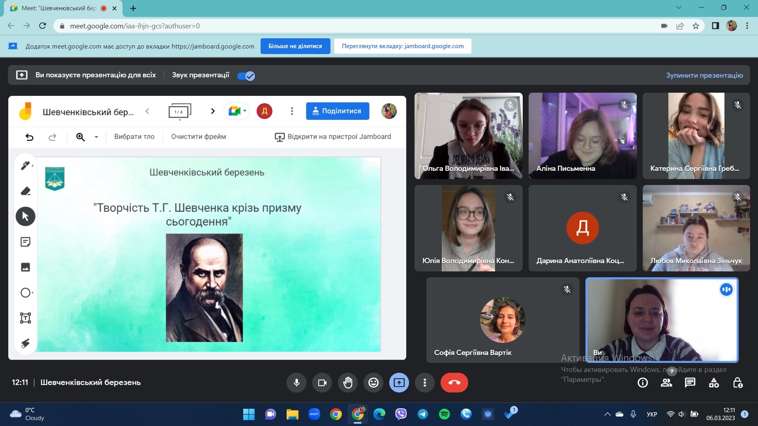
Task: Choose the text box tool
Action: 25,318
